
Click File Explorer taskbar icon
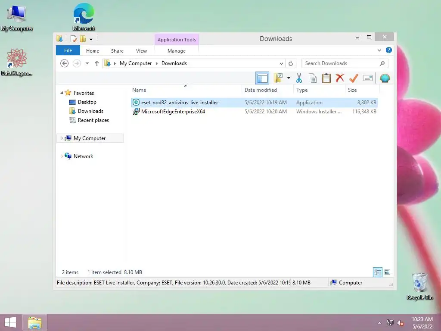(35, 322)
